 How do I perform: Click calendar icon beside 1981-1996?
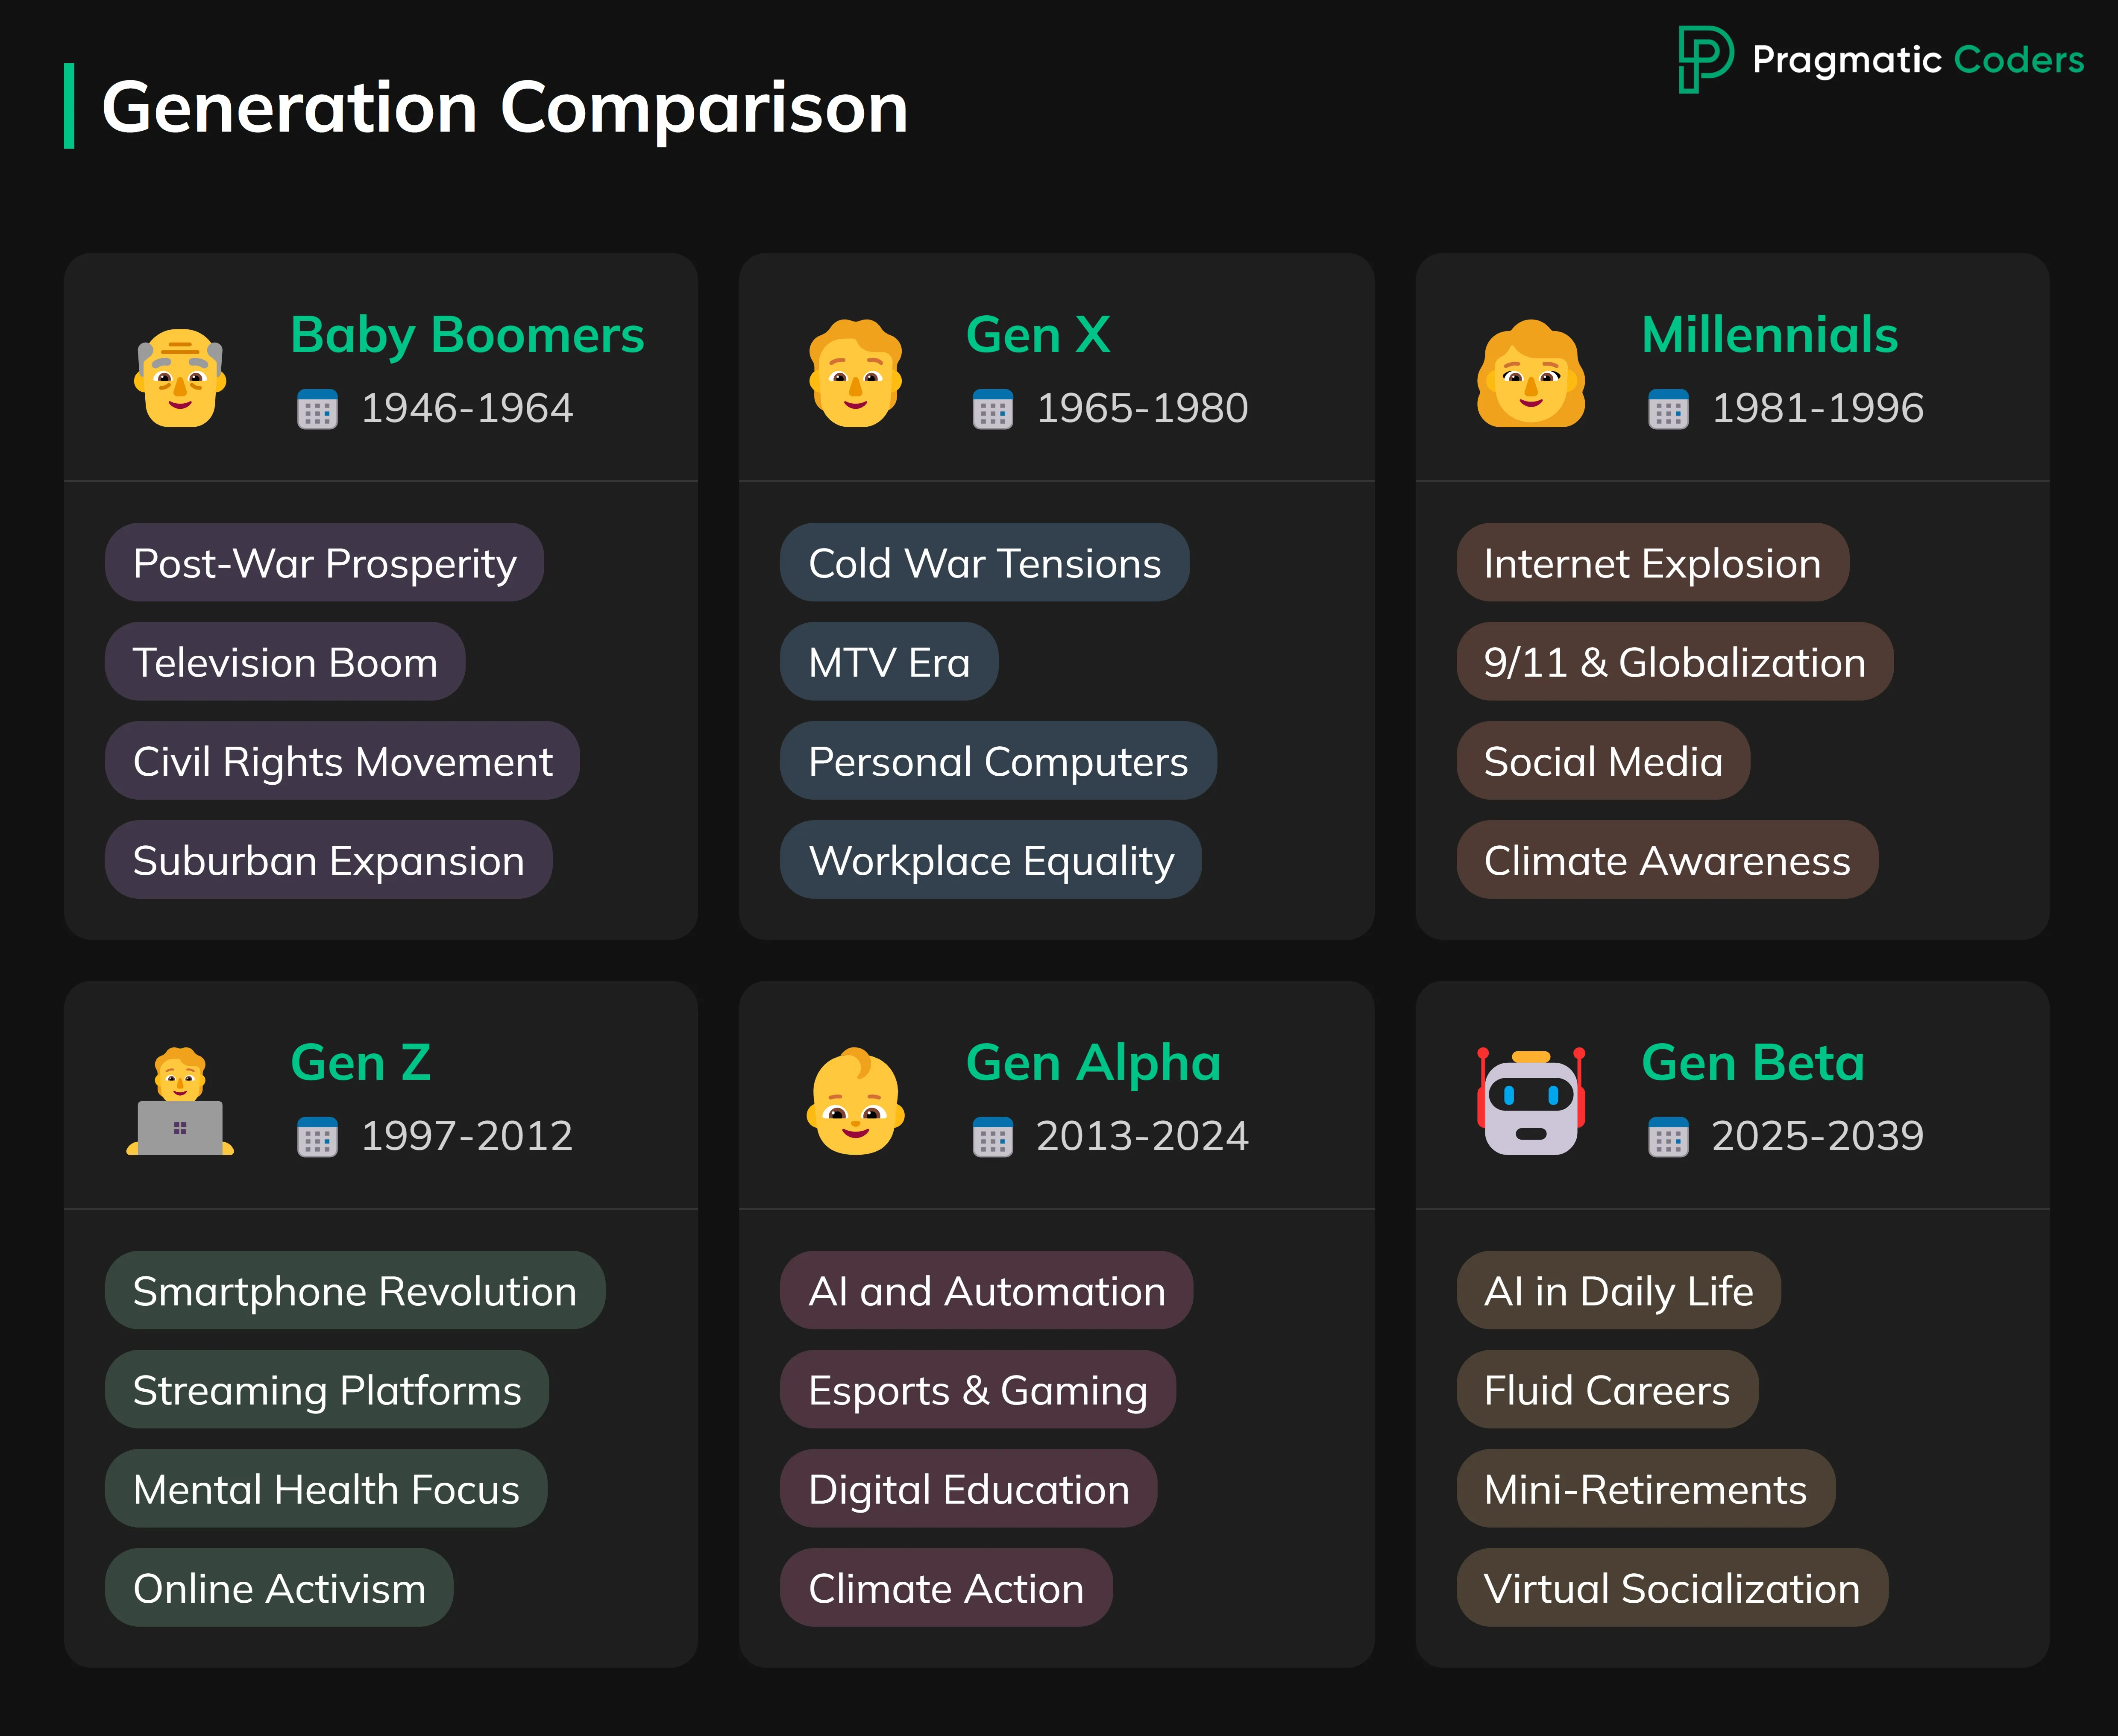[x=1668, y=409]
